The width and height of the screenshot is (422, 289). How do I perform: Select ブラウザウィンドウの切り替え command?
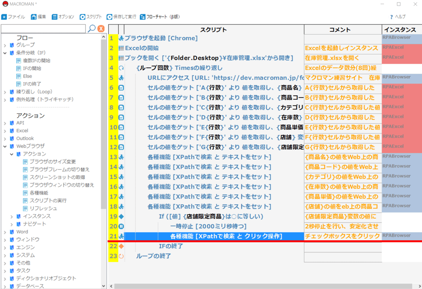click(58, 185)
